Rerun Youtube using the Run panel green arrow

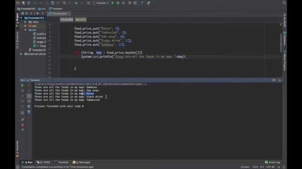[22, 85]
